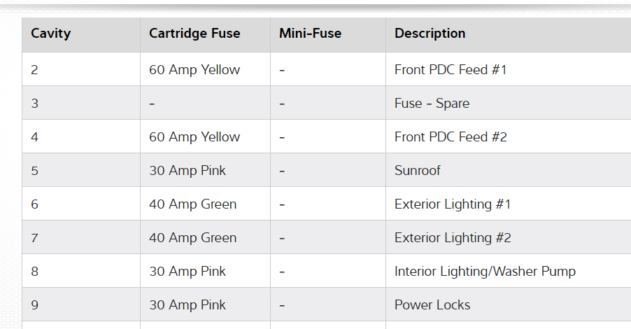Click the cavity number 7 cell
Viewport: 631px width, 329px height.
(35, 238)
